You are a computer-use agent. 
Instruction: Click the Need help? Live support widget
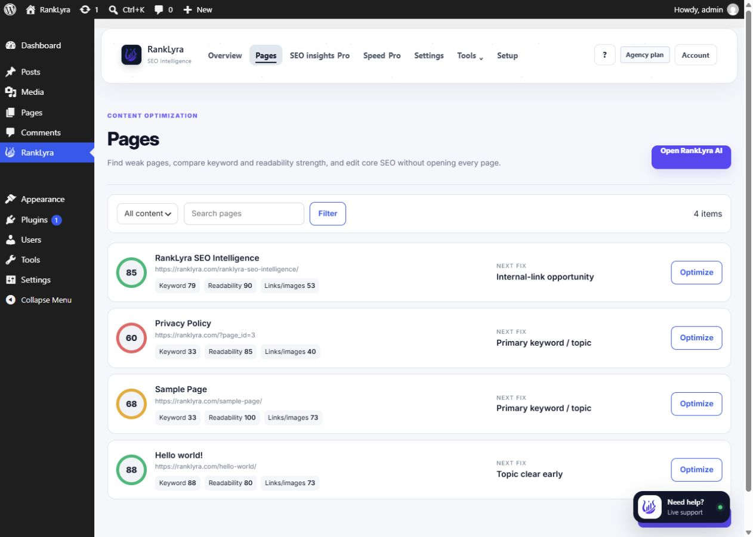(x=681, y=507)
